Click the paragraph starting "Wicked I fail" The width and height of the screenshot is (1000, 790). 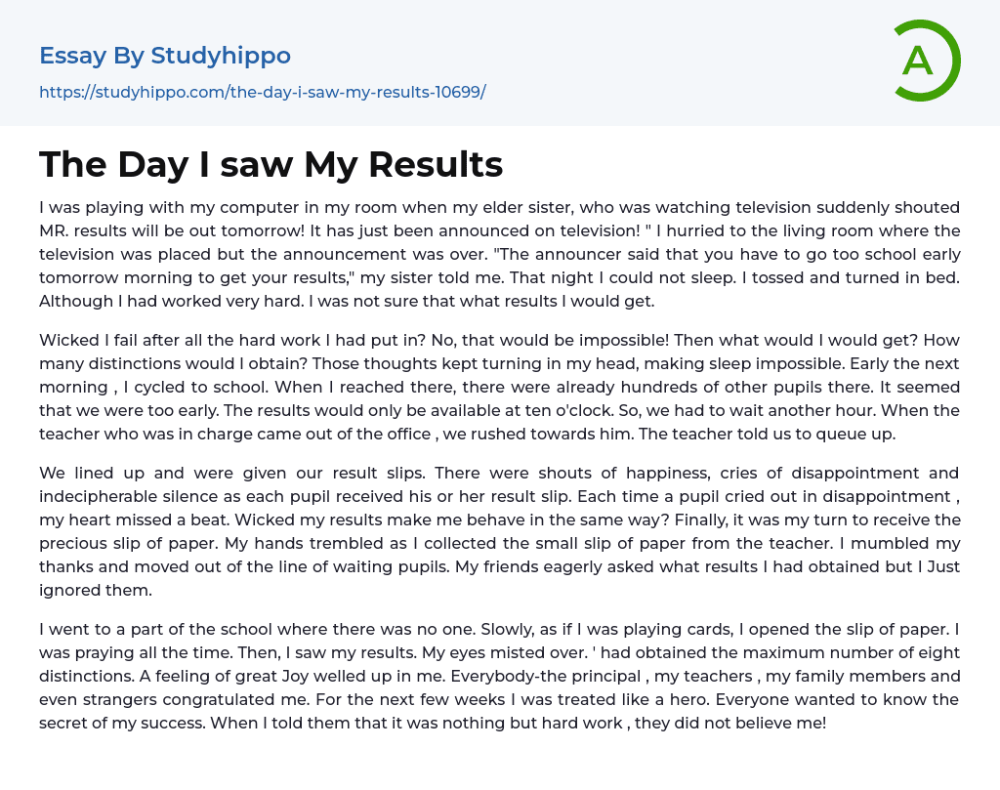click(499, 388)
